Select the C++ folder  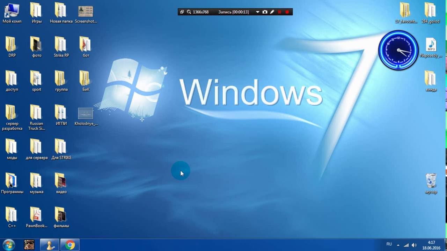pos(12,218)
